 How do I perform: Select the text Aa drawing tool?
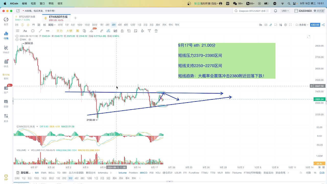(x=25, y=31)
